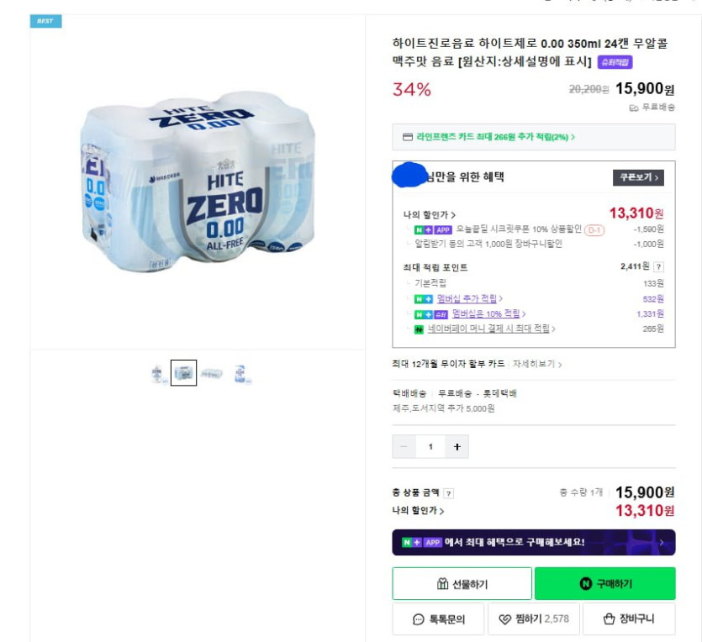This screenshot has height=642, width=702.
Task: Click 자세히보기 for installment card details
Action: (x=537, y=365)
